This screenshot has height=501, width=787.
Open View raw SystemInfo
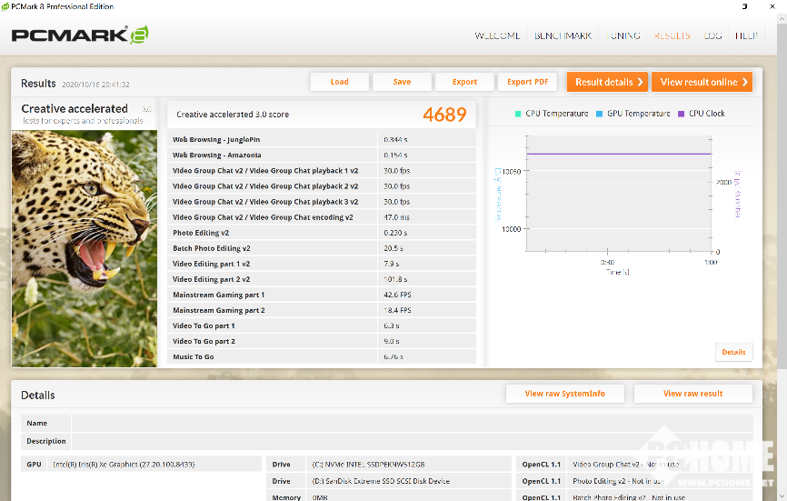point(564,394)
